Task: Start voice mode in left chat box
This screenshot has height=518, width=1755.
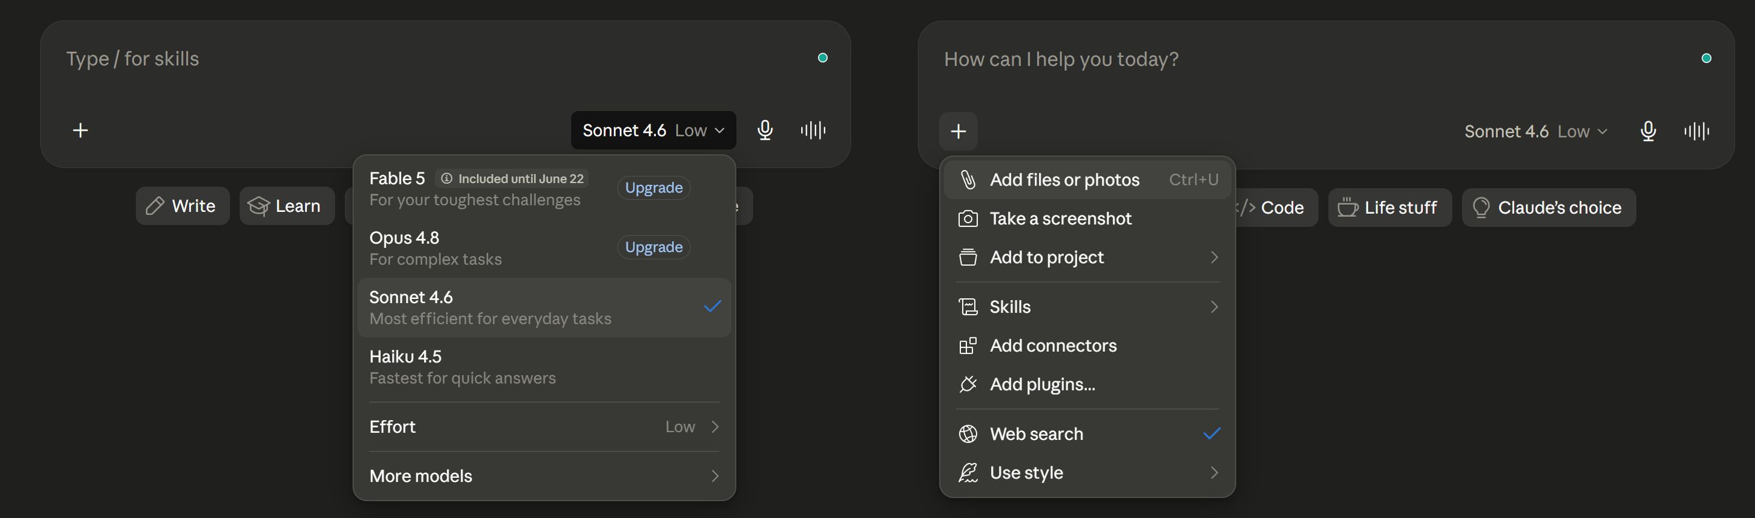Action: (813, 130)
